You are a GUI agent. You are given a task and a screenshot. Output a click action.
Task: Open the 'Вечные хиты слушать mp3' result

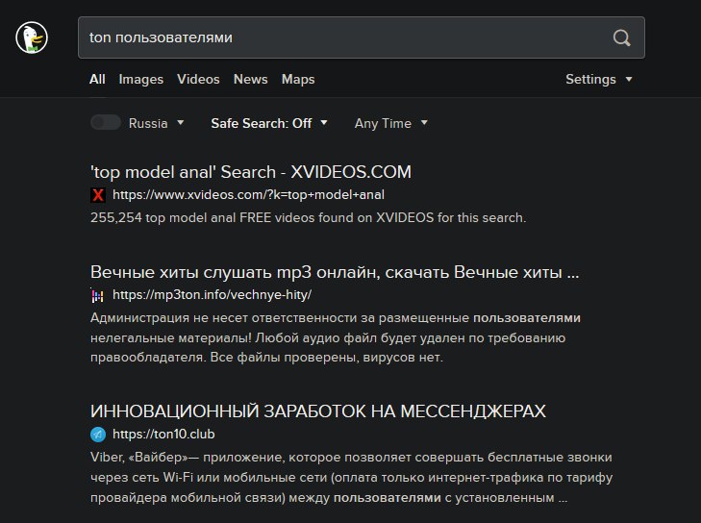tap(335, 272)
